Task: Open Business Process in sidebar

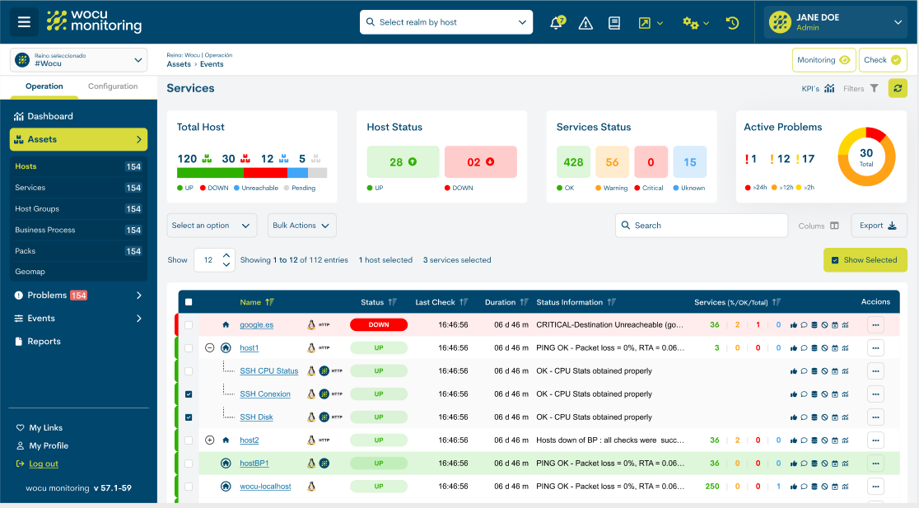Action: 45,231
